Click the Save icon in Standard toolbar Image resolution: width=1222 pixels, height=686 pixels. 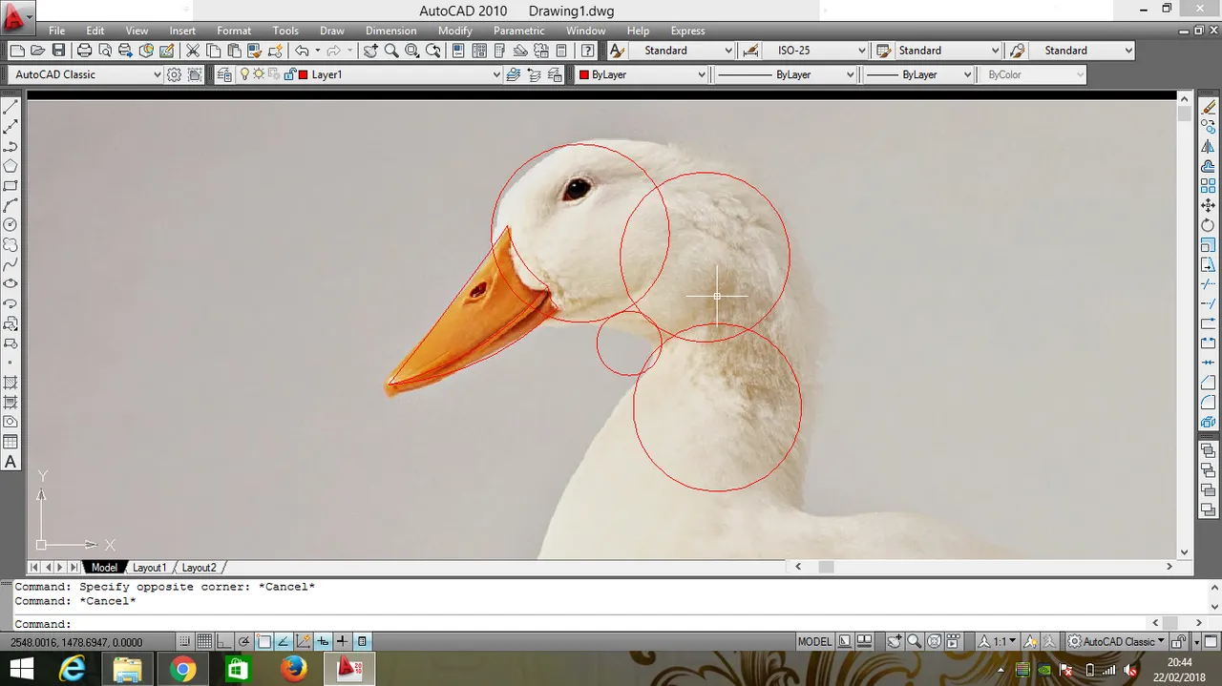click(x=58, y=51)
